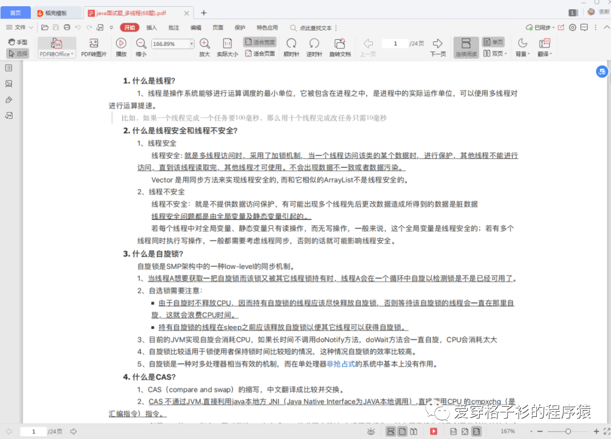
Task: Enable Fit Width (适合宽度) view
Action: pyautogui.click(x=260, y=42)
